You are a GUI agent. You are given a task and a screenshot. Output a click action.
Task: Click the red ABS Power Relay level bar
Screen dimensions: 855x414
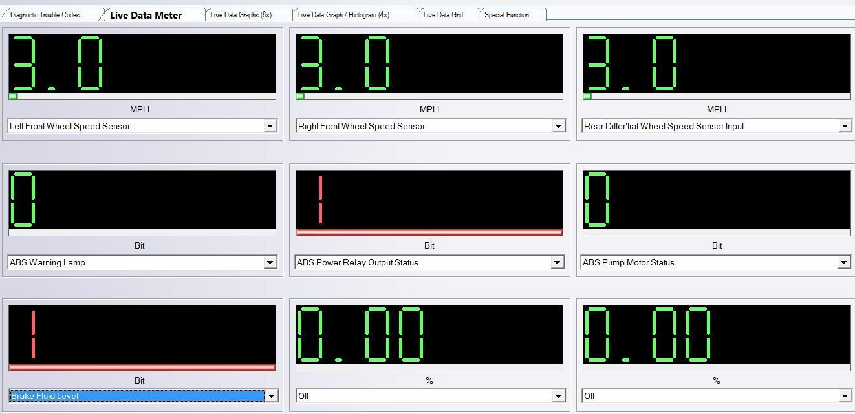(x=429, y=233)
